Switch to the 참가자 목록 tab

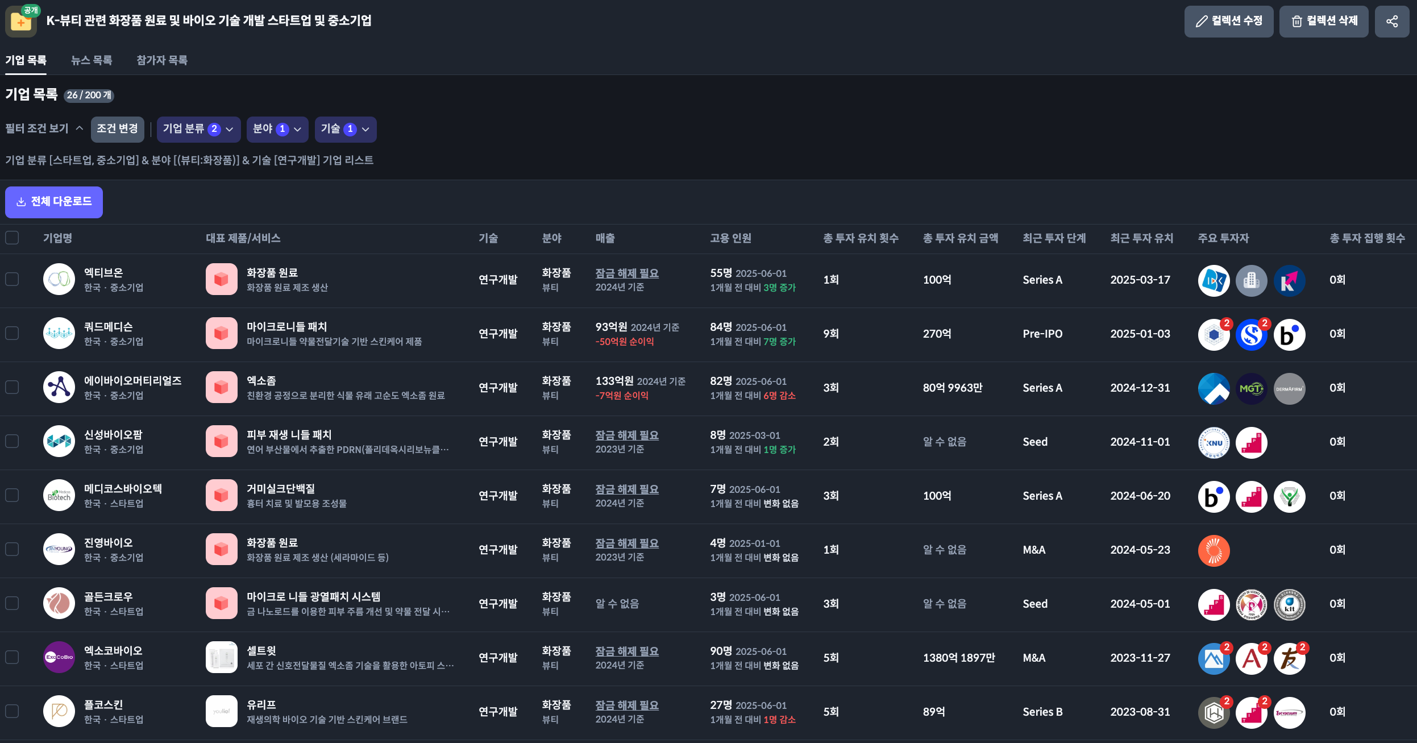coord(162,60)
